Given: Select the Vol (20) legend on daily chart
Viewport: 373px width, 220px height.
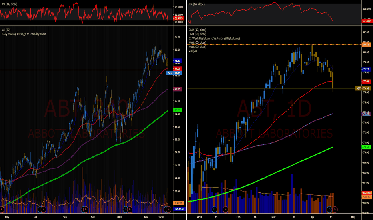Looking at the screenshot, I should (x=193, y=51).
